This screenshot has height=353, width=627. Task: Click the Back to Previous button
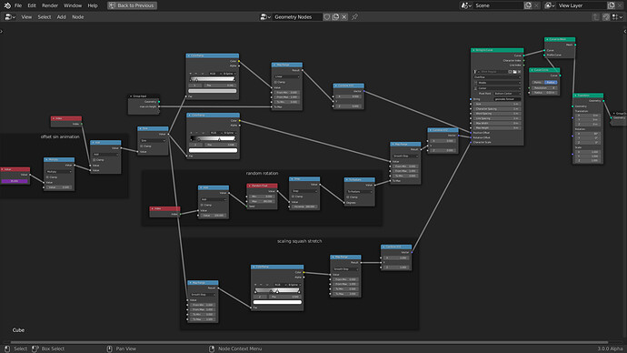click(x=132, y=5)
